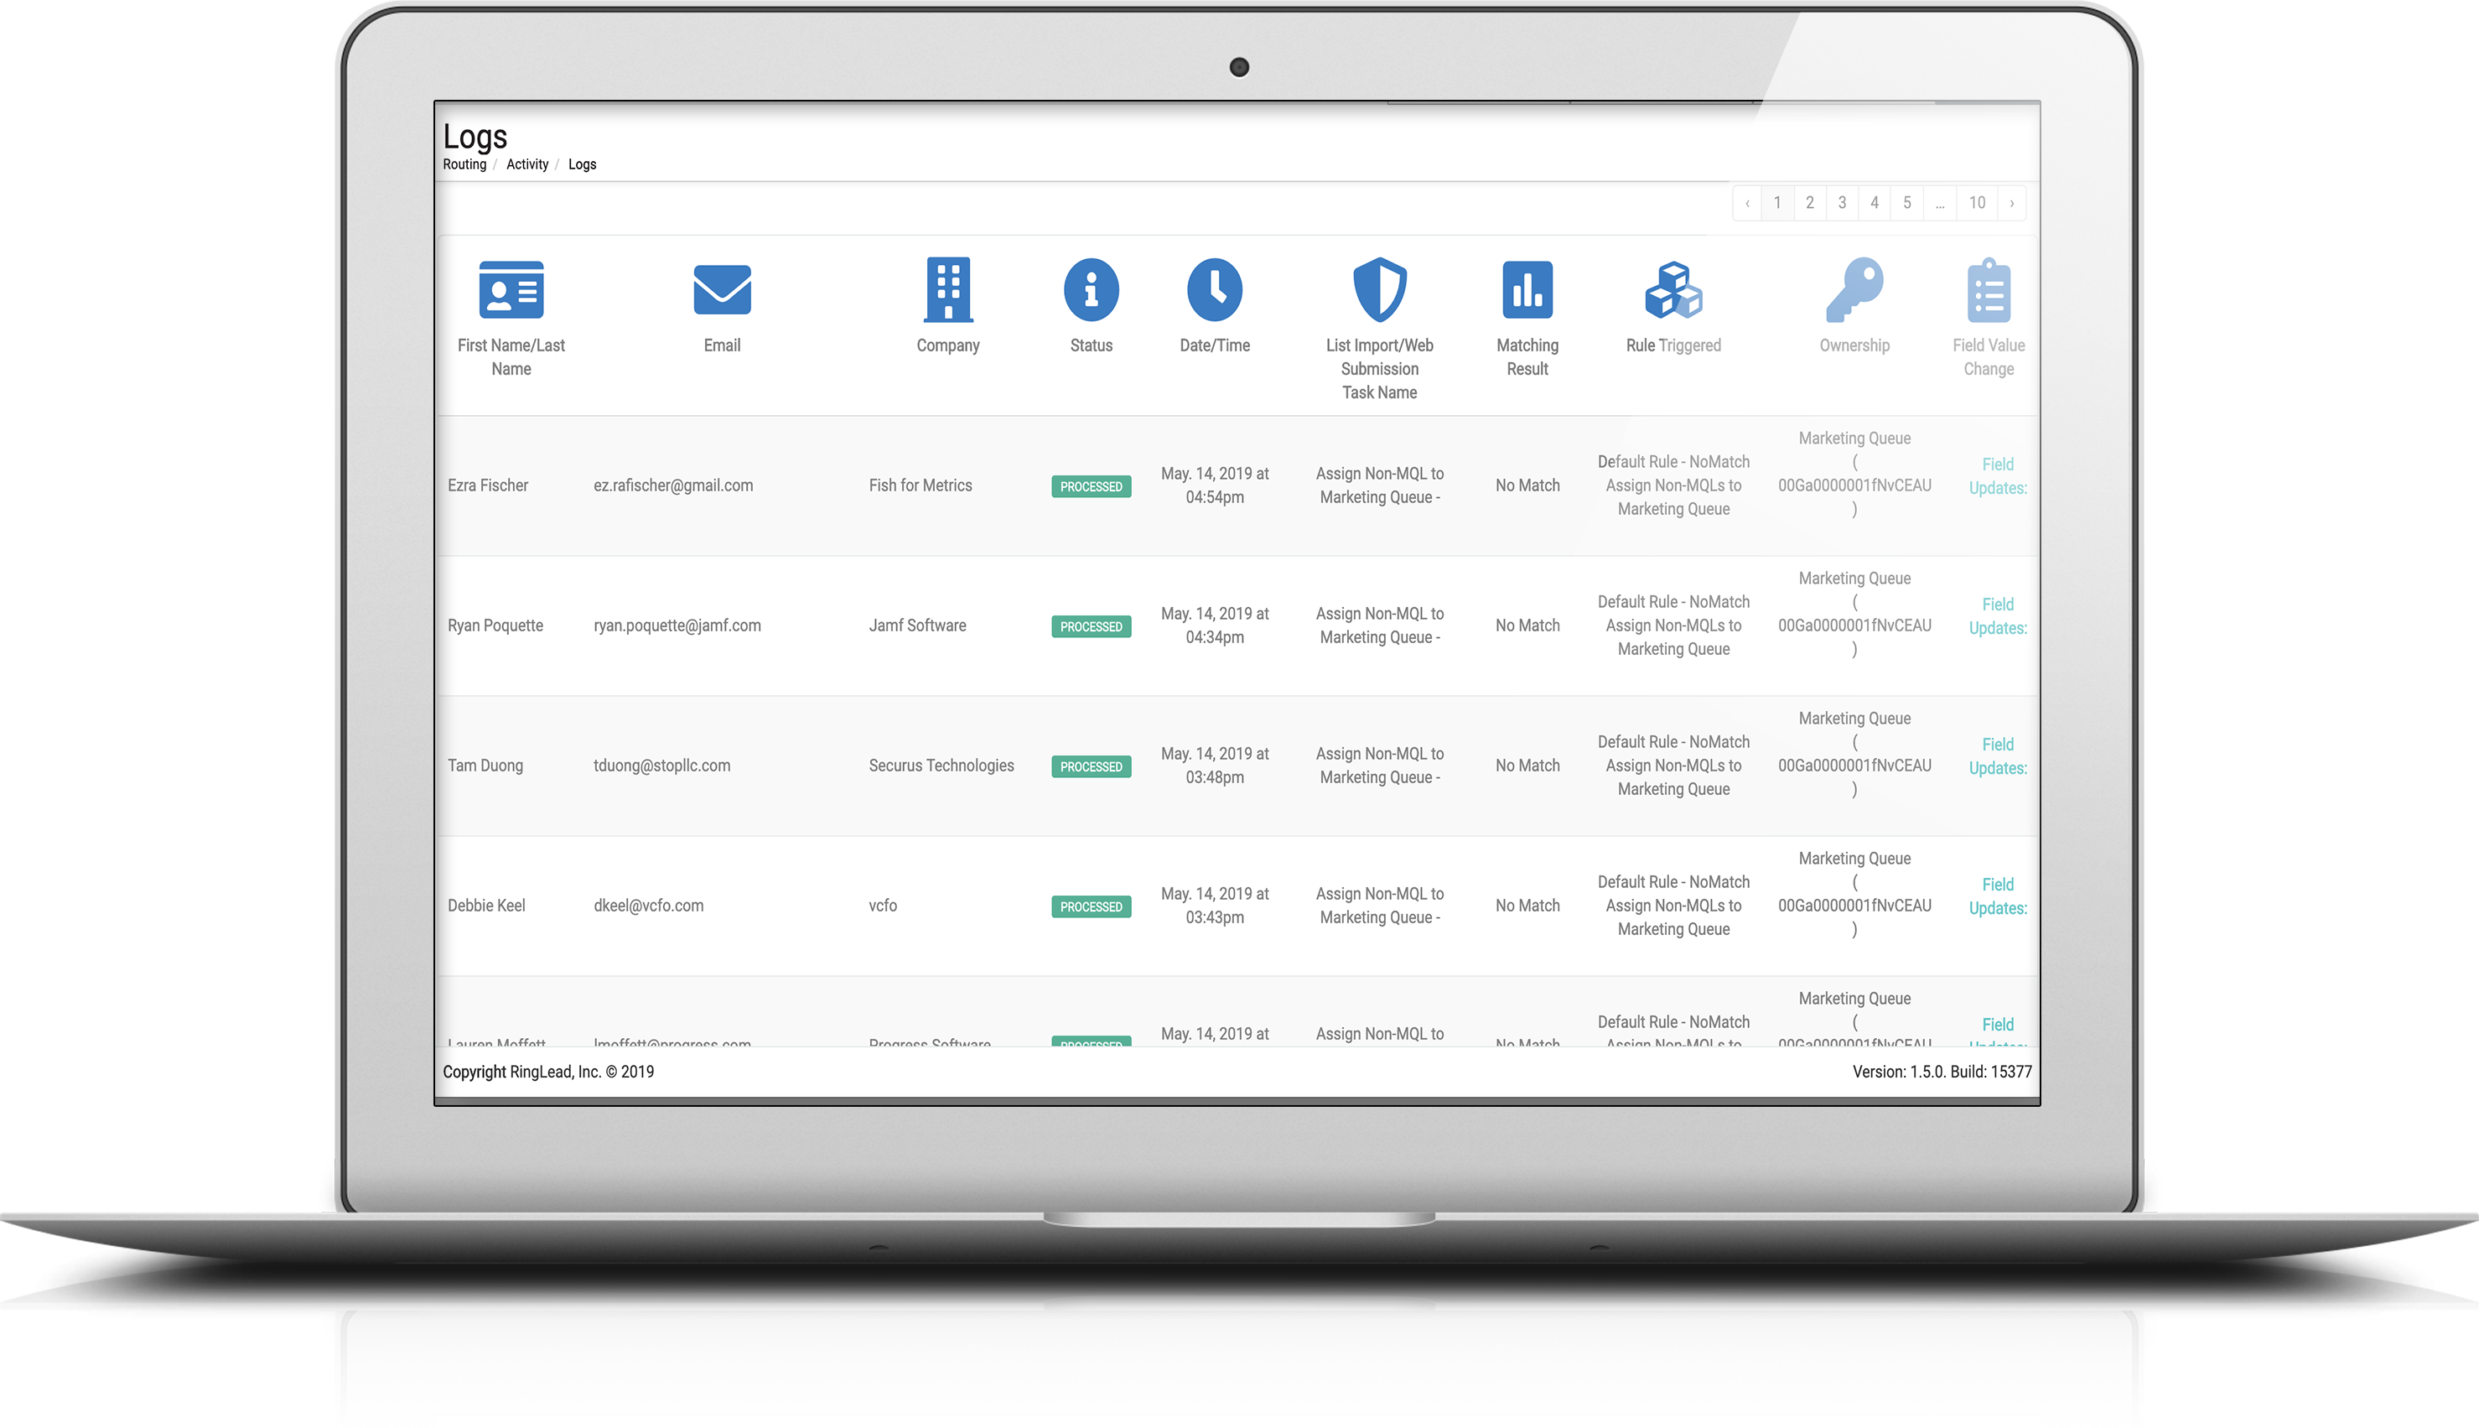Click the First Name/Last Name contact card icon

coord(511,289)
